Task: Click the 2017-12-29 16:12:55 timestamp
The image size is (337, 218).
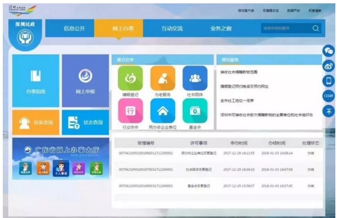Action: tap(239, 153)
